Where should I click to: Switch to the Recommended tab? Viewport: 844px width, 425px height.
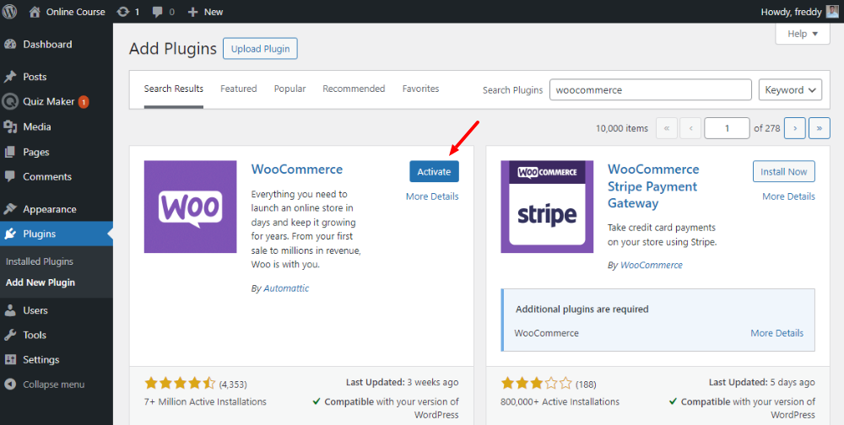pyautogui.click(x=354, y=89)
